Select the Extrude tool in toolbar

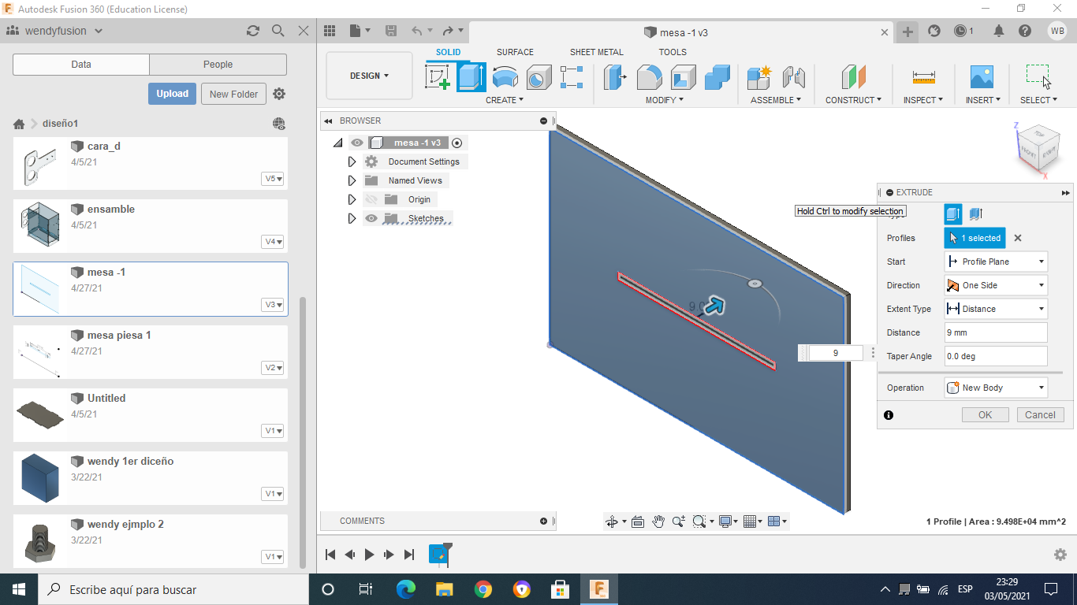[471, 77]
